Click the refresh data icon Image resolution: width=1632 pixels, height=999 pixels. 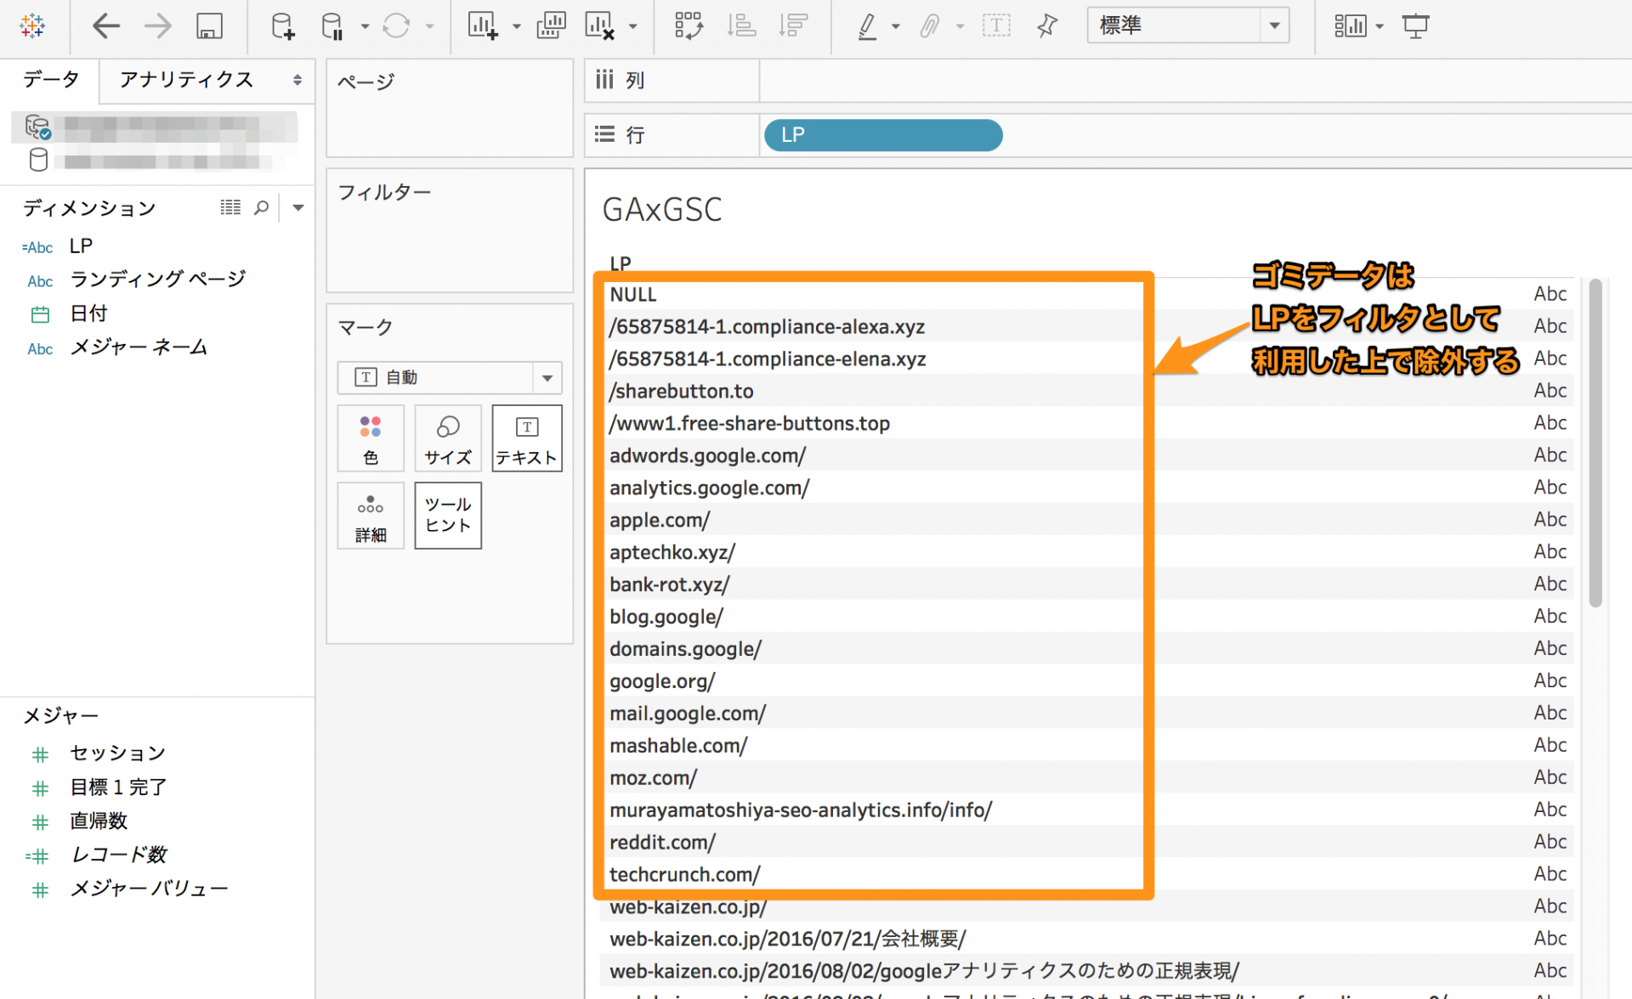(396, 26)
